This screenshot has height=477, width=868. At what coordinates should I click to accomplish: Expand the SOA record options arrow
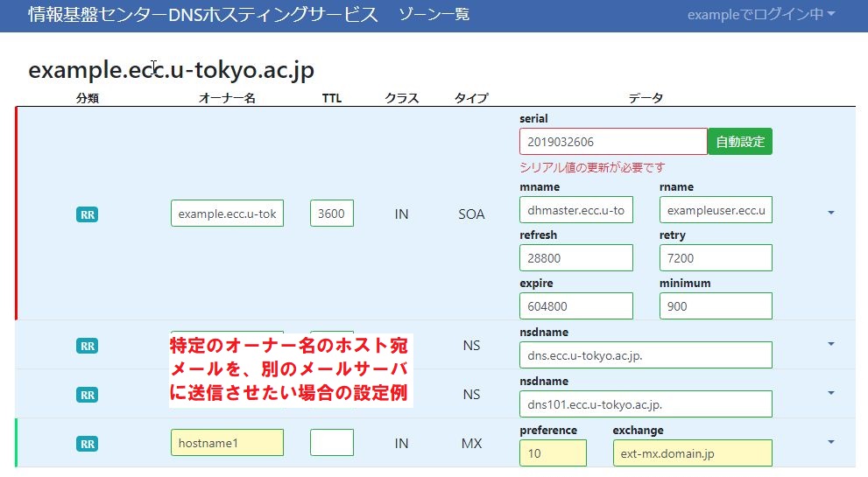click(831, 213)
